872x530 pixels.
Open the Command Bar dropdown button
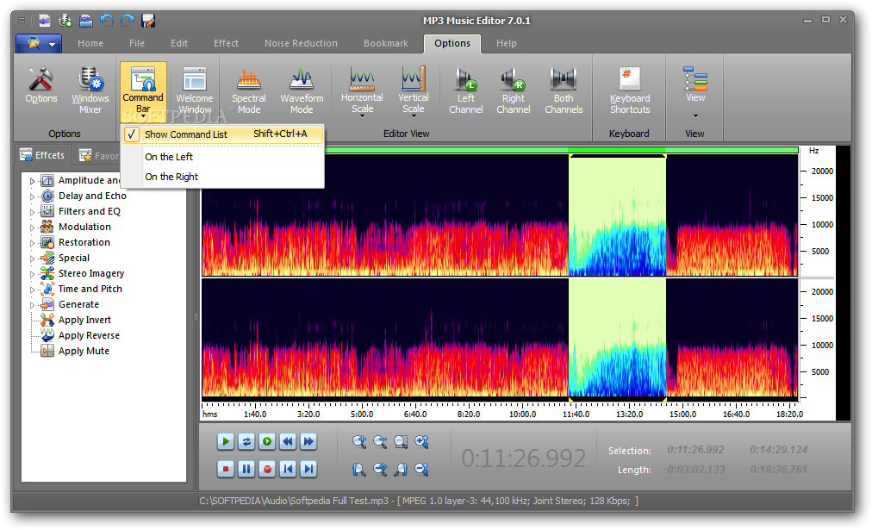pos(143,91)
